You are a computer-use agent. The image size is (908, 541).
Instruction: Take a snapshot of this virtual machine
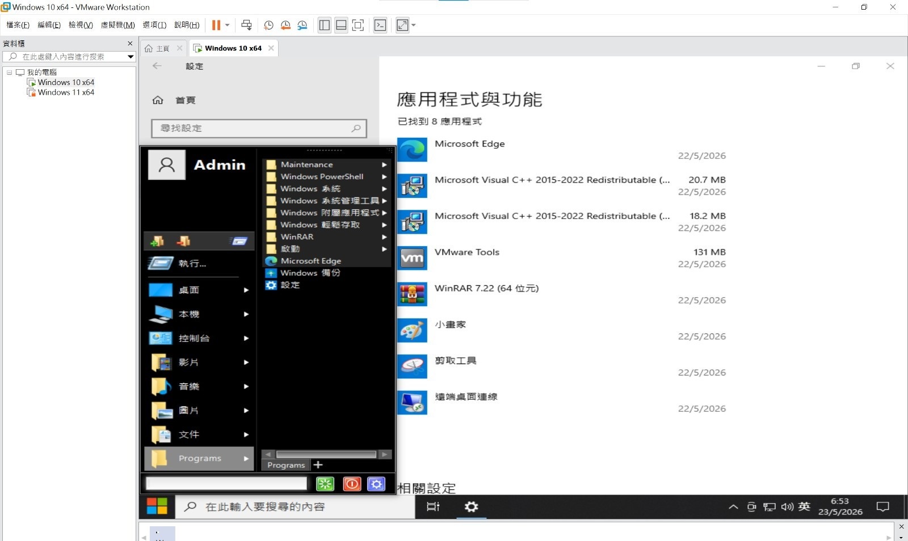(268, 25)
